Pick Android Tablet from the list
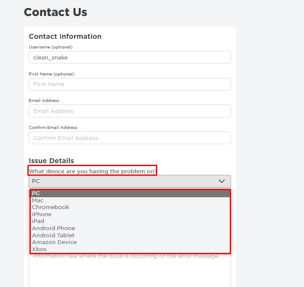The width and height of the screenshot is (304, 287). pyautogui.click(x=53, y=235)
